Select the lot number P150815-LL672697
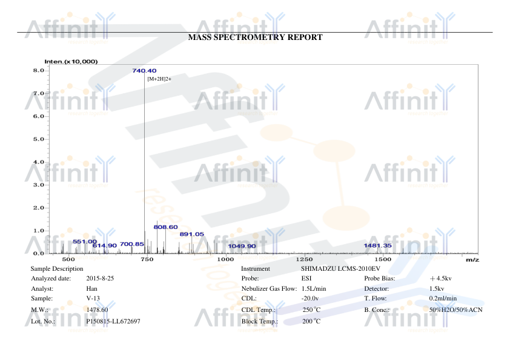Image resolution: width=510 pixels, height=361 pixels. coord(113,321)
